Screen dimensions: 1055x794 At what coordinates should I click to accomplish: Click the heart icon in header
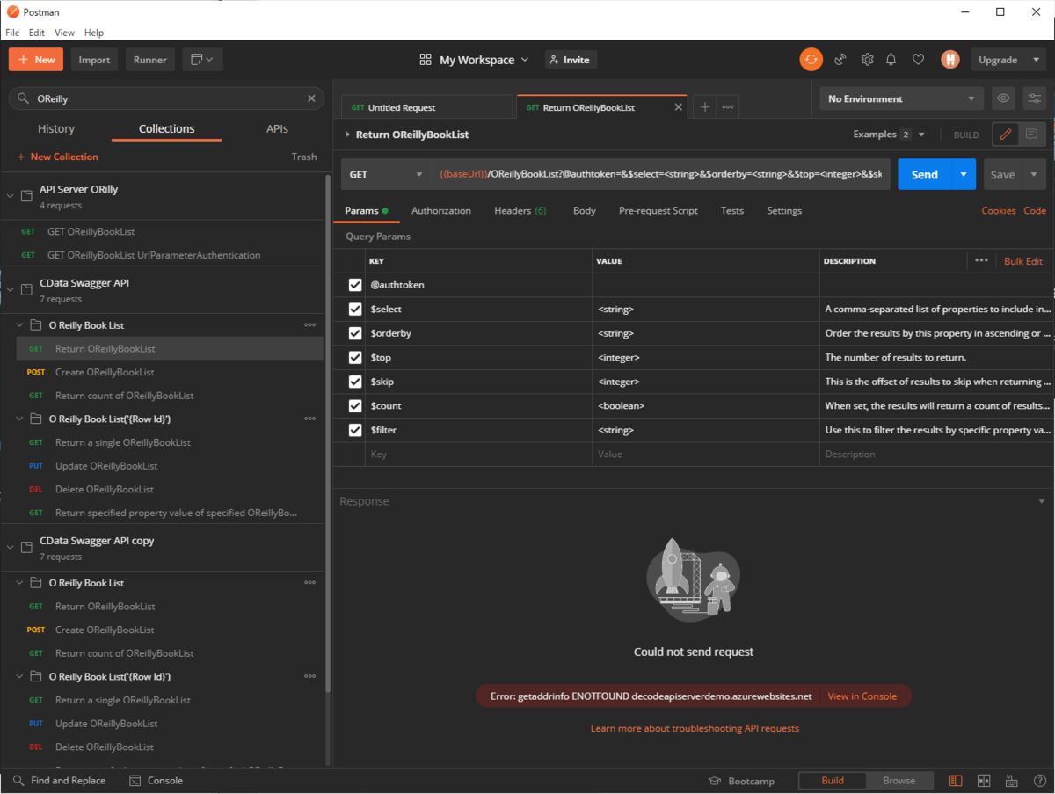point(918,60)
